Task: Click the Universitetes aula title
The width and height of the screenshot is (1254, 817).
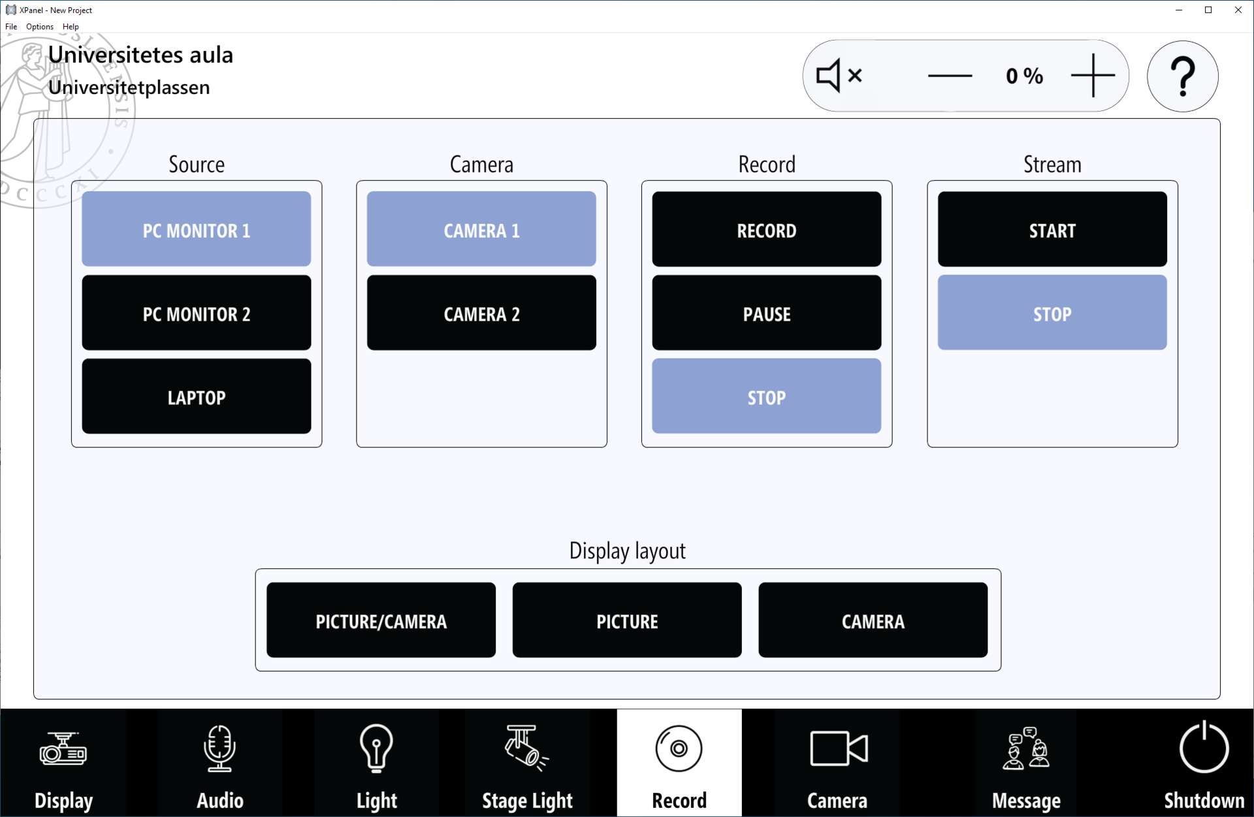Action: pos(140,55)
